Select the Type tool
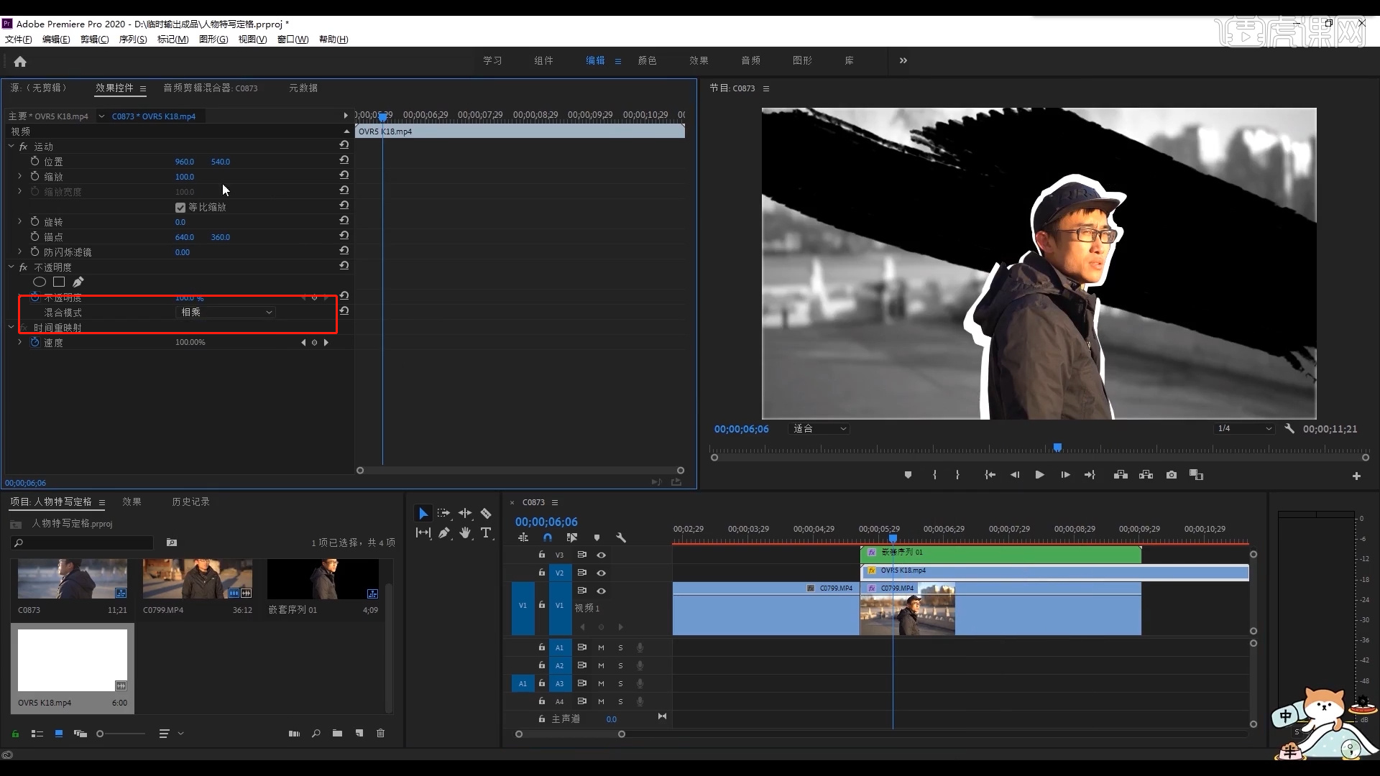This screenshot has height=776, width=1380. pos(486,532)
